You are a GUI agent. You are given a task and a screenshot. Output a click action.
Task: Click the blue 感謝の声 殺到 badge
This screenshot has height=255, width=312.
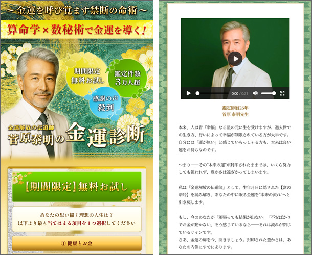click(105, 104)
